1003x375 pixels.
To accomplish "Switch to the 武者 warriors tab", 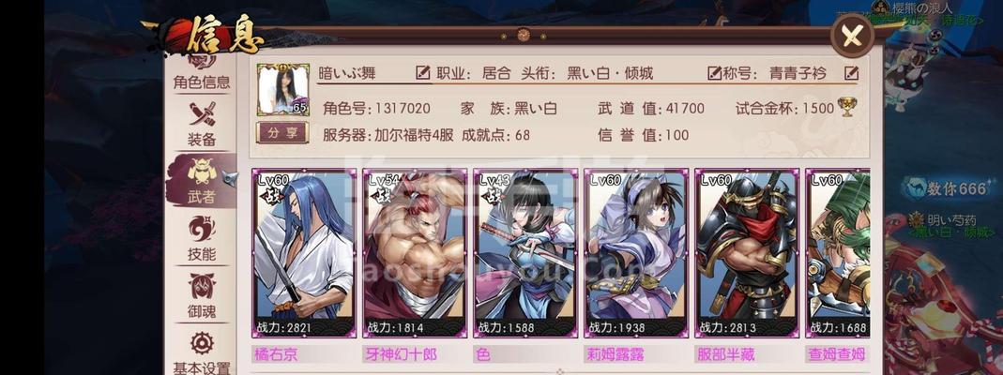I will coord(202,181).
